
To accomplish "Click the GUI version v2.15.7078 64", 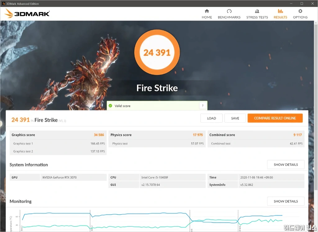I will tap(151, 185).
